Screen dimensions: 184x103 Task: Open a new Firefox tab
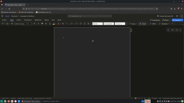(28, 5)
